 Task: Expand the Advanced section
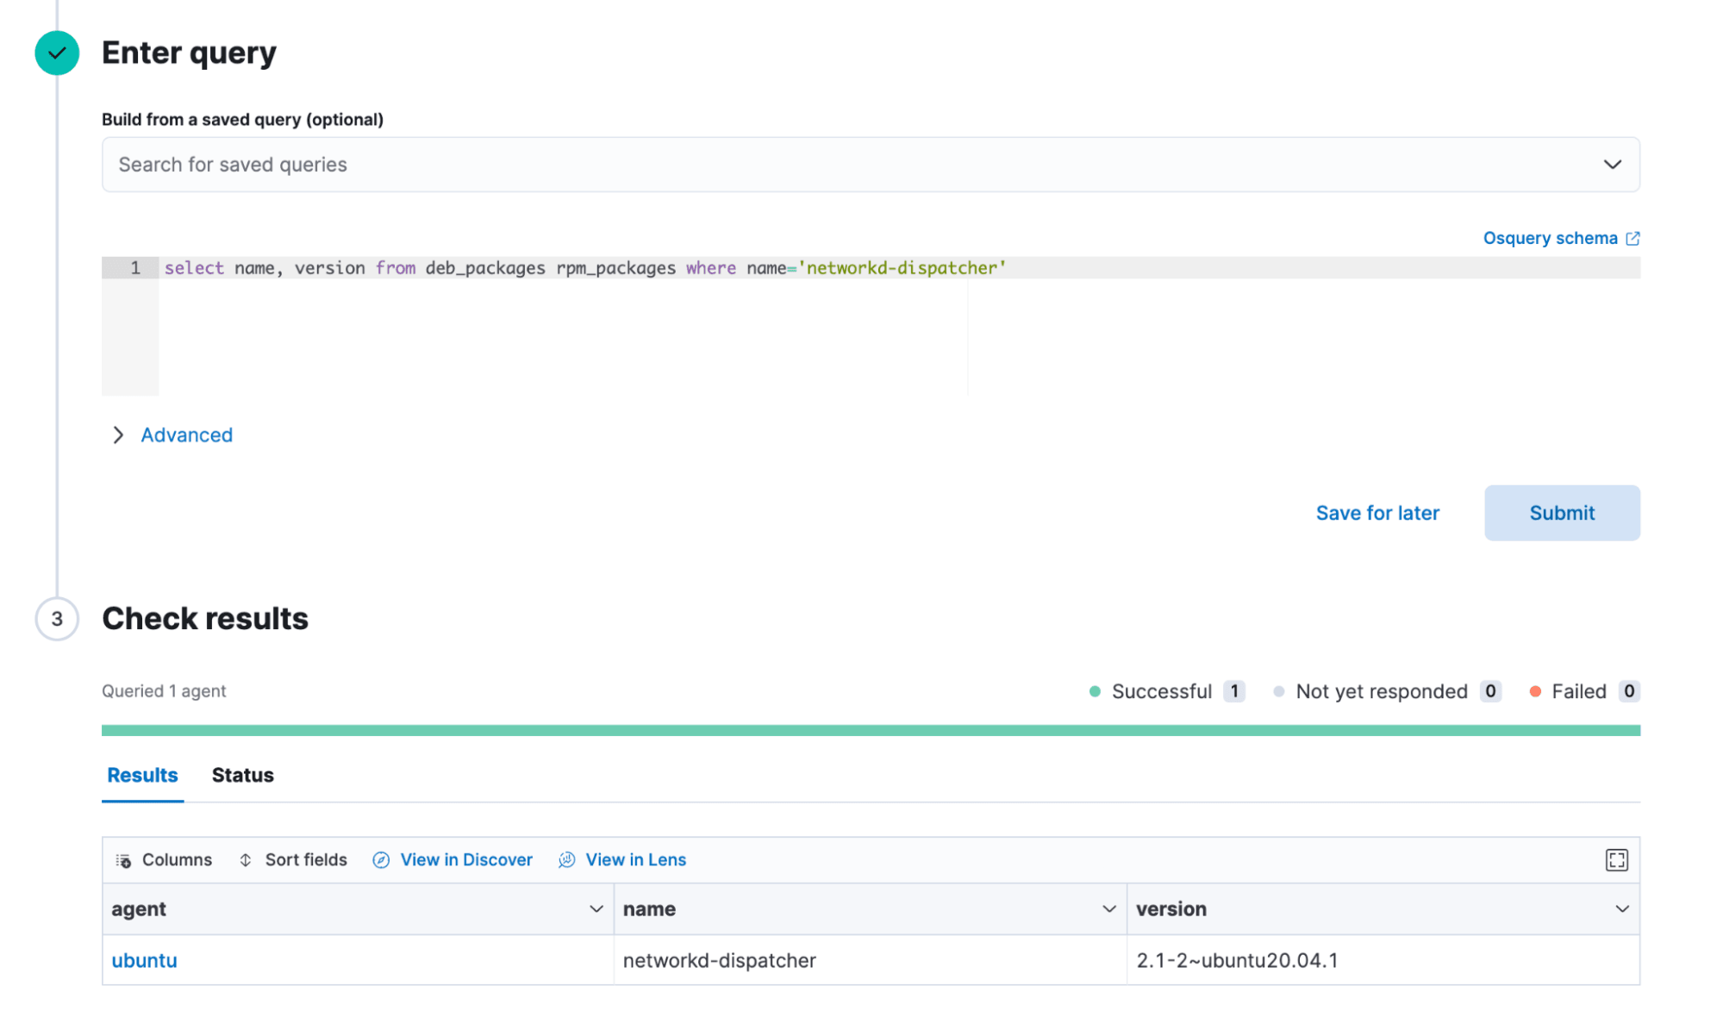tap(186, 435)
